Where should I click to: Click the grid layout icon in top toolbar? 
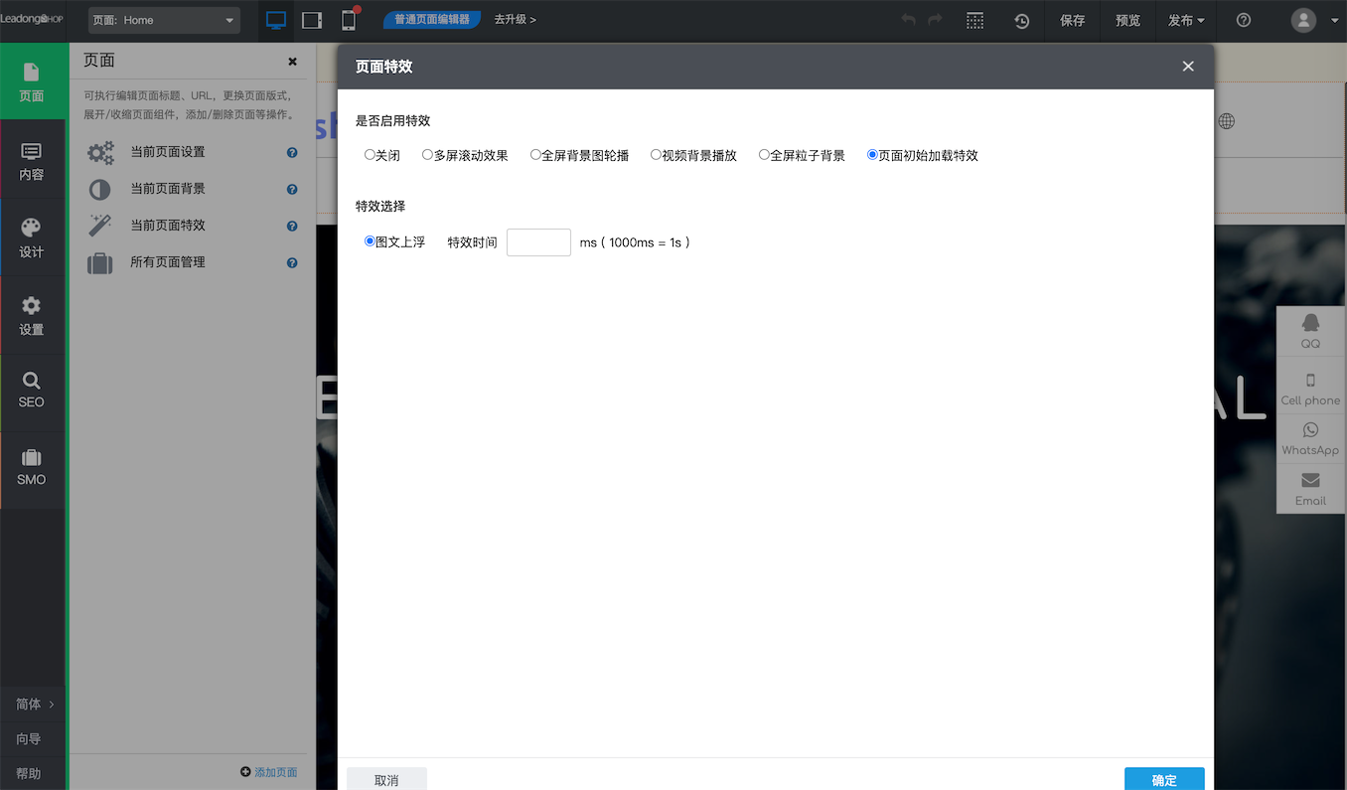pyautogui.click(x=974, y=20)
